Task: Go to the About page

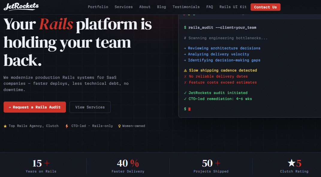Action: pyautogui.click(x=145, y=7)
